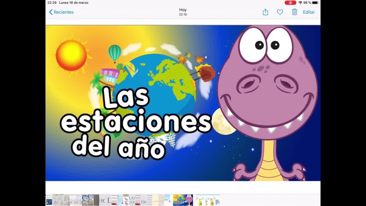Tap the battery status icon

pos(315,3)
